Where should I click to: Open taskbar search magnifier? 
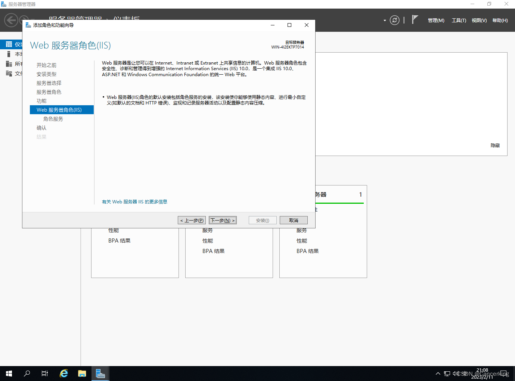[27, 374]
